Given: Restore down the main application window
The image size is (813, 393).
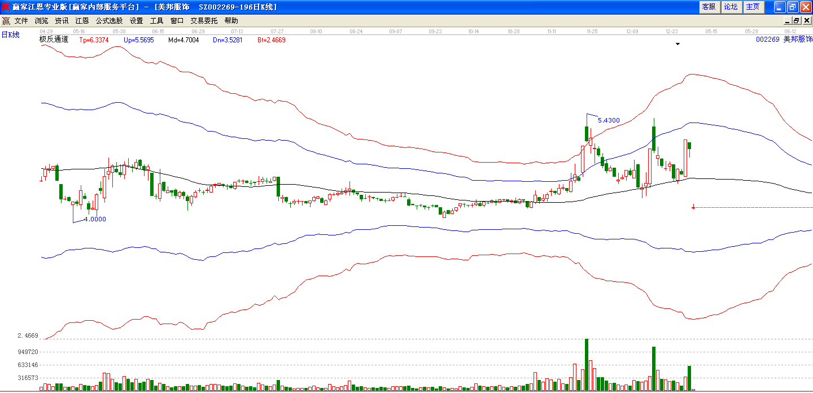Looking at the screenshot, I should click(792, 7).
